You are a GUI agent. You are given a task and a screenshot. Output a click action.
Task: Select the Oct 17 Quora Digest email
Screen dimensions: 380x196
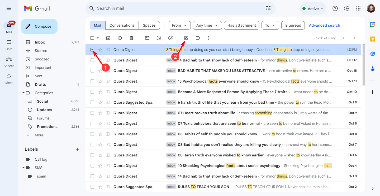(92, 60)
